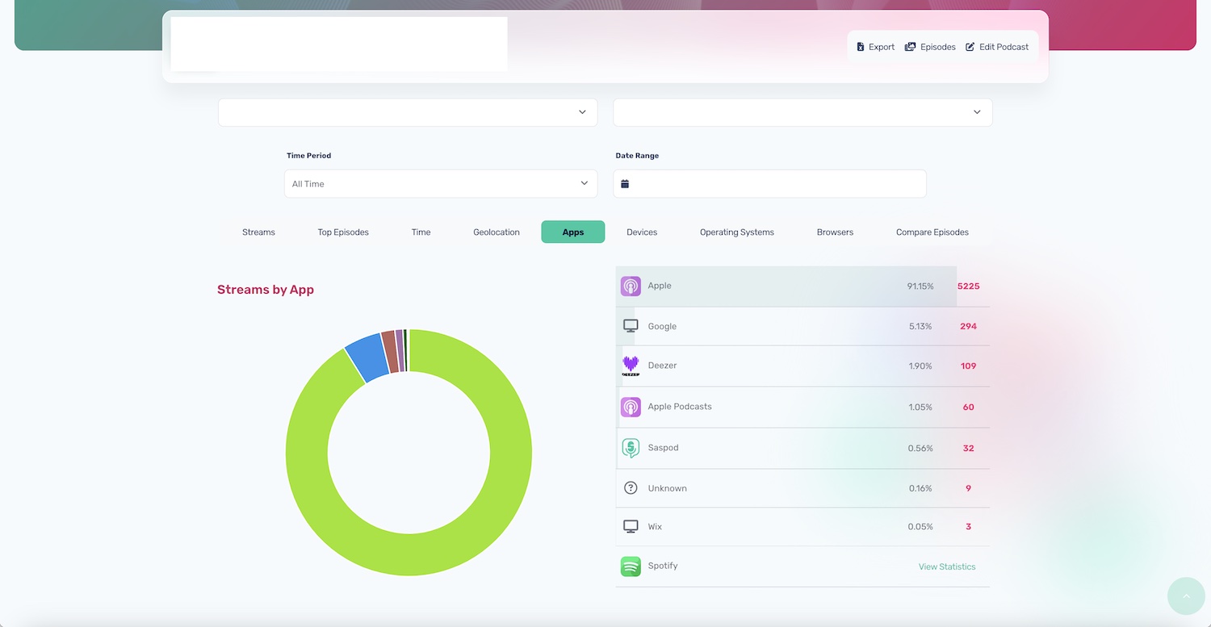Expand the first blank filter dropdown

(408, 112)
